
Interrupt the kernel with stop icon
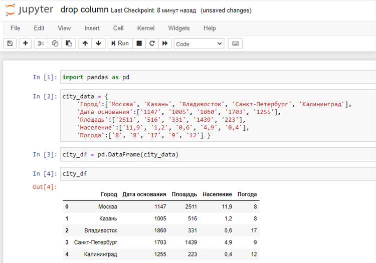(139, 44)
